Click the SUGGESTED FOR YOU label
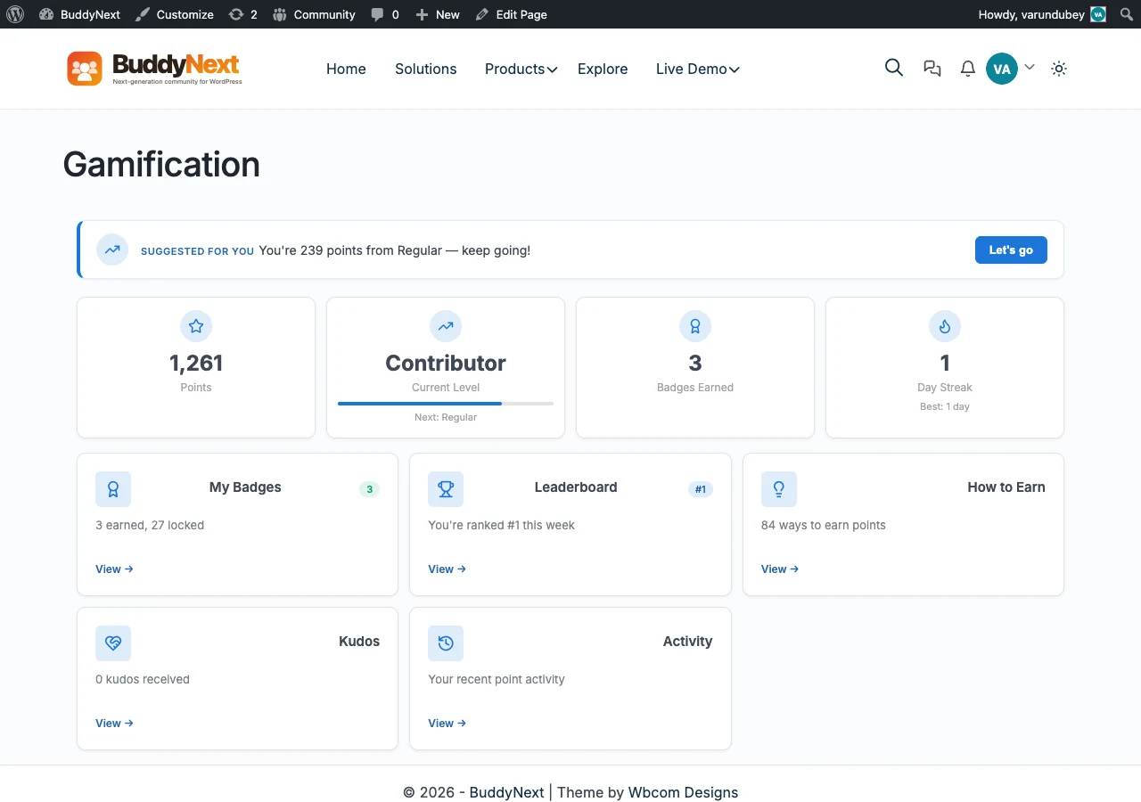Image resolution: width=1141 pixels, height=802 pixels. (x=197, y=251)
